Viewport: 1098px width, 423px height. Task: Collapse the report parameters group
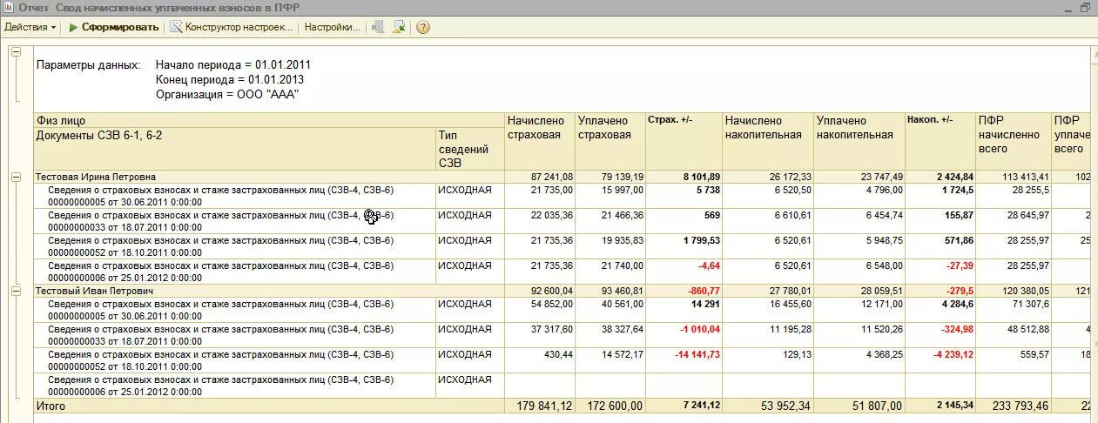point(15,52)
